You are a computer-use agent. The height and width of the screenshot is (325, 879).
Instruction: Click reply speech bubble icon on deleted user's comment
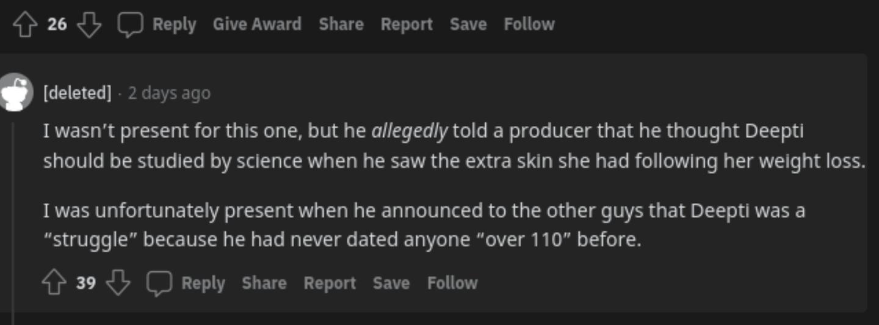tap(159, 283)
